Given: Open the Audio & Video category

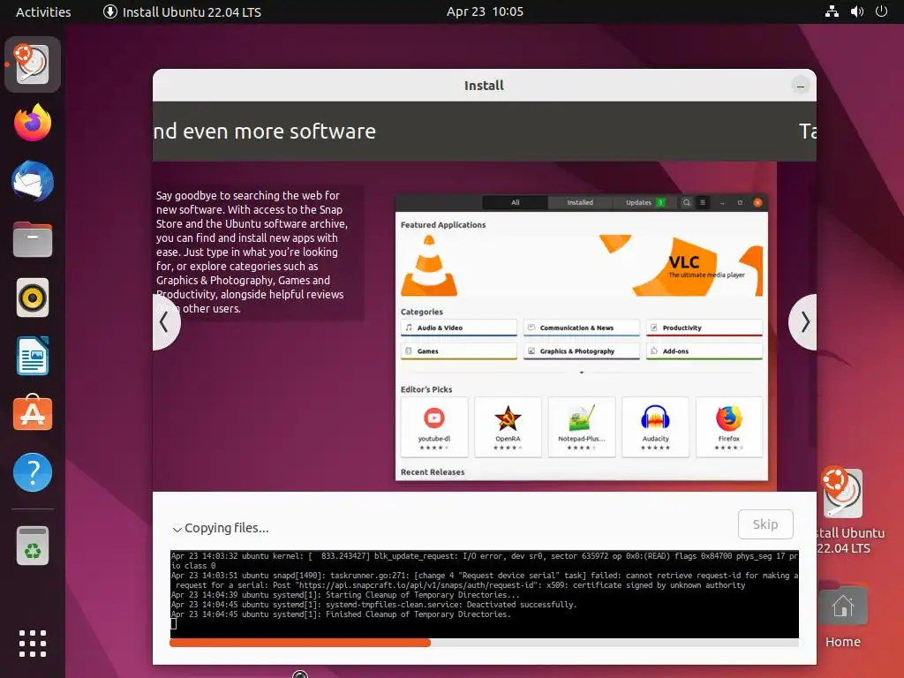Looking at the screenshot, I should [x=459, y=328].
